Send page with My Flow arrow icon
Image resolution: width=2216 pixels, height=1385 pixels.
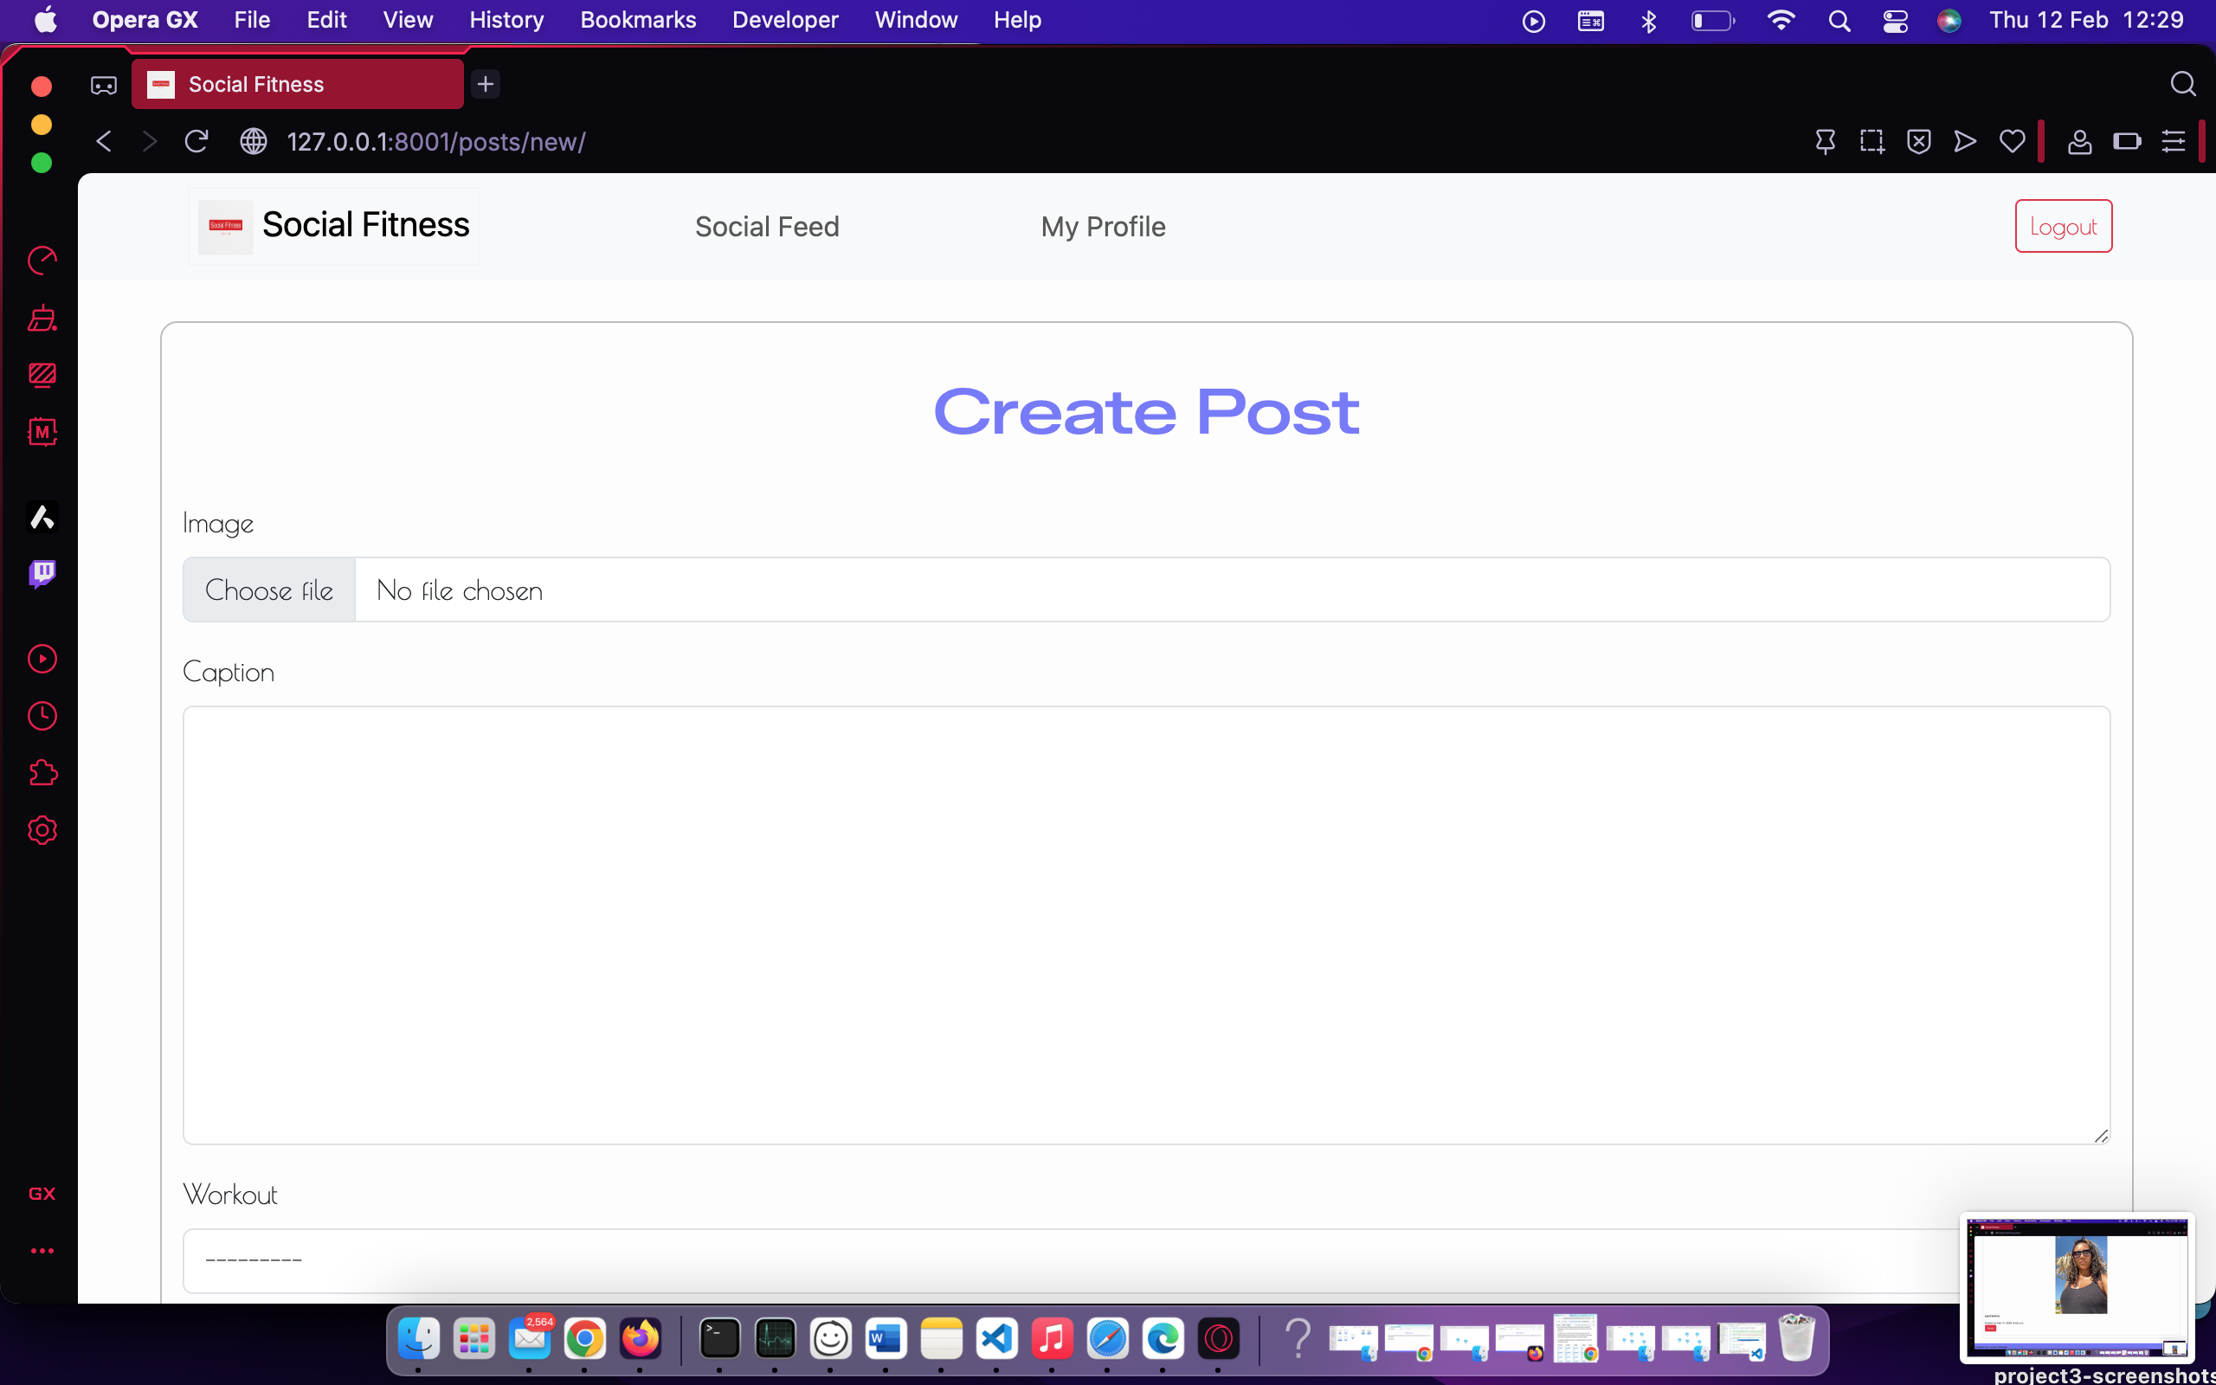[1963, 141]
